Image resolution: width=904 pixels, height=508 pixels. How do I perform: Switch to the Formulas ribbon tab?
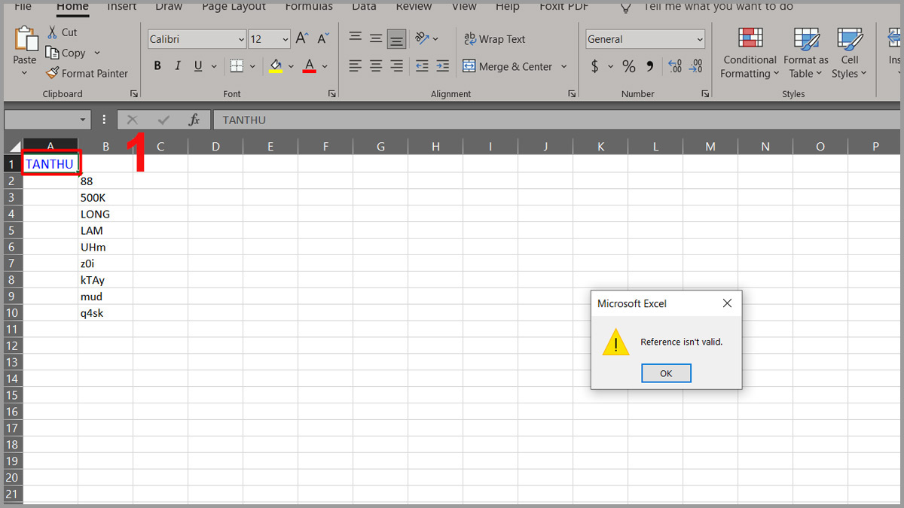pos(309,7)
